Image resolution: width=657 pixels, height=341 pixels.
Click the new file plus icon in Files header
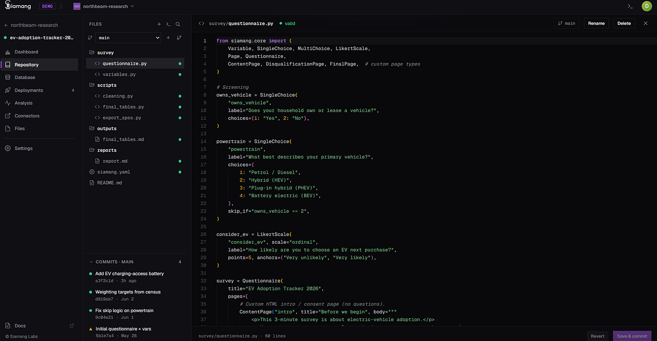pyautogui.click(x=159, y=24)
